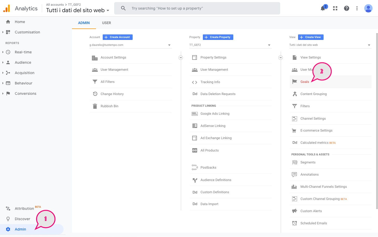This screenshot has height=237, width=378.
Task: Click the Goals flag icon
Action: [x=294, y=82]
